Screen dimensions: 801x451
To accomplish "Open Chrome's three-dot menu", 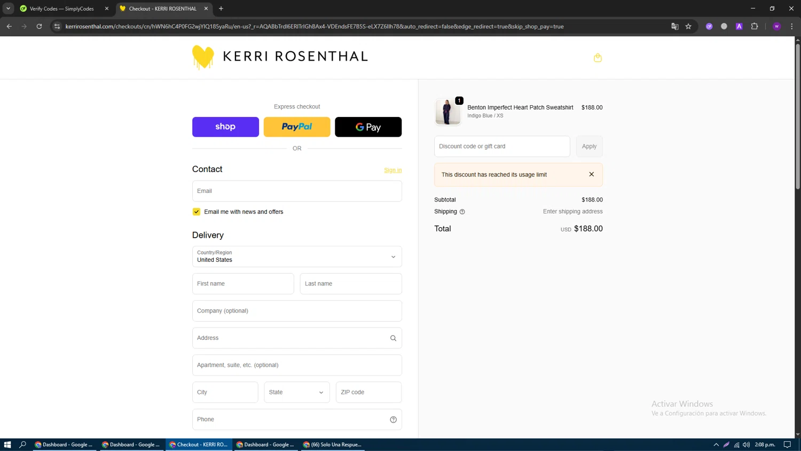I will pyautogui.click(x=791, y=26).
